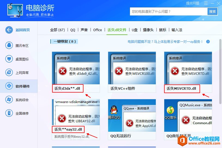222x148 pixels.
Task: Click the circular arrow next to vip服务 link
Action: [x=208, y=41]
